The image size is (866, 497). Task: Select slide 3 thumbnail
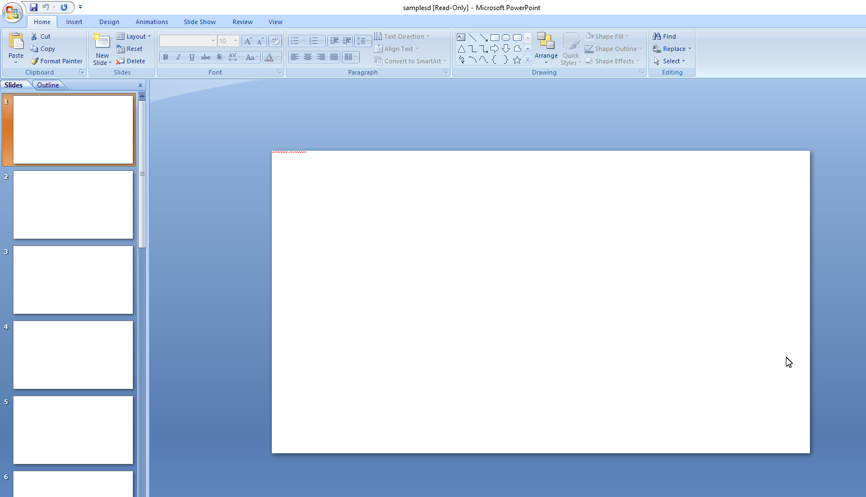point(73,280)
